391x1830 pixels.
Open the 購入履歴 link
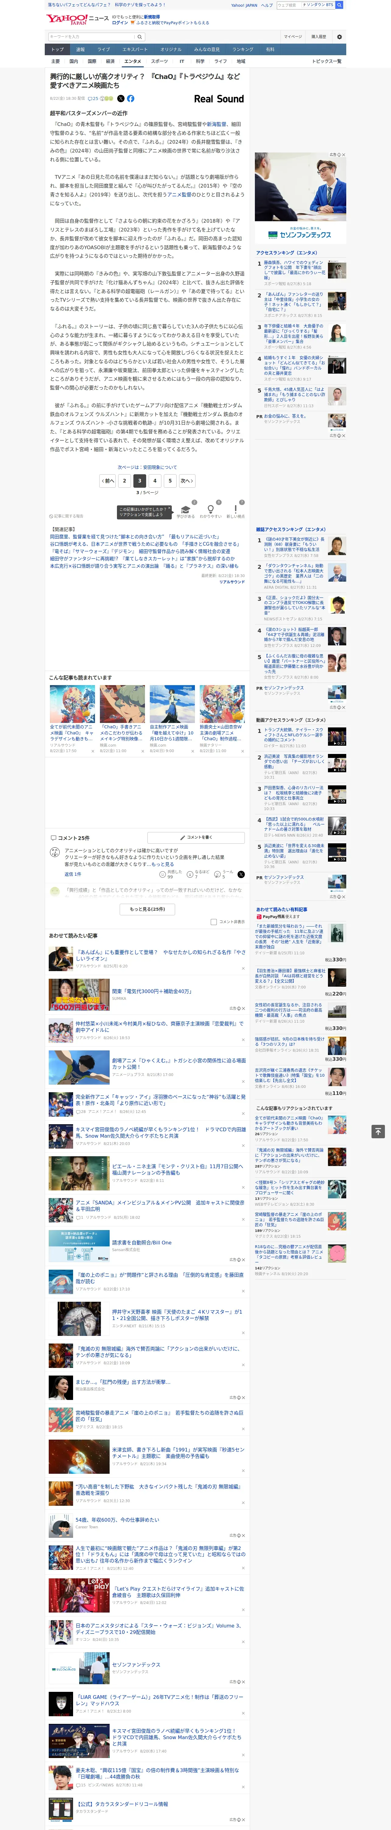coord(319,36)
